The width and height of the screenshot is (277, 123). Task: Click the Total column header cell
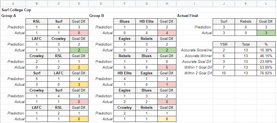pyautogui.click(x=246, y=44)
